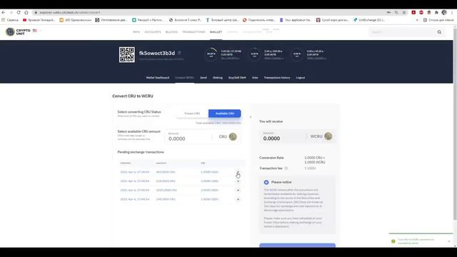Open the Staking tab

pos(217,78)
